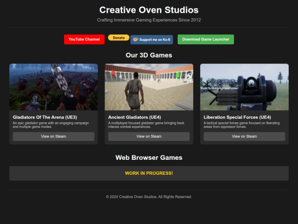The image size is (298, 224).
Task: Select the Liberation Special Forces (UE4) title
Action: (x=237, y=117)
